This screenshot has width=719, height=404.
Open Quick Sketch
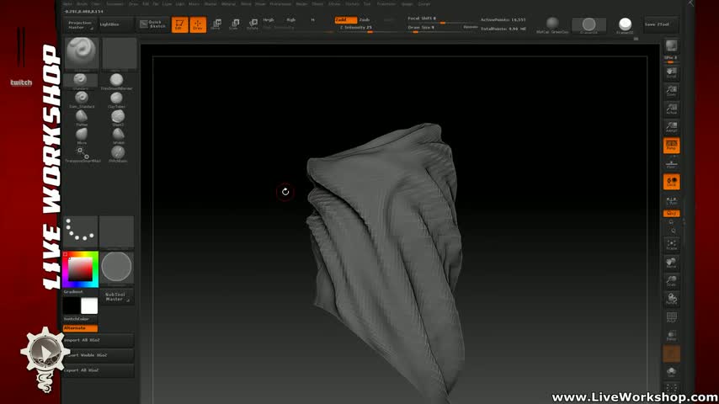153,24
